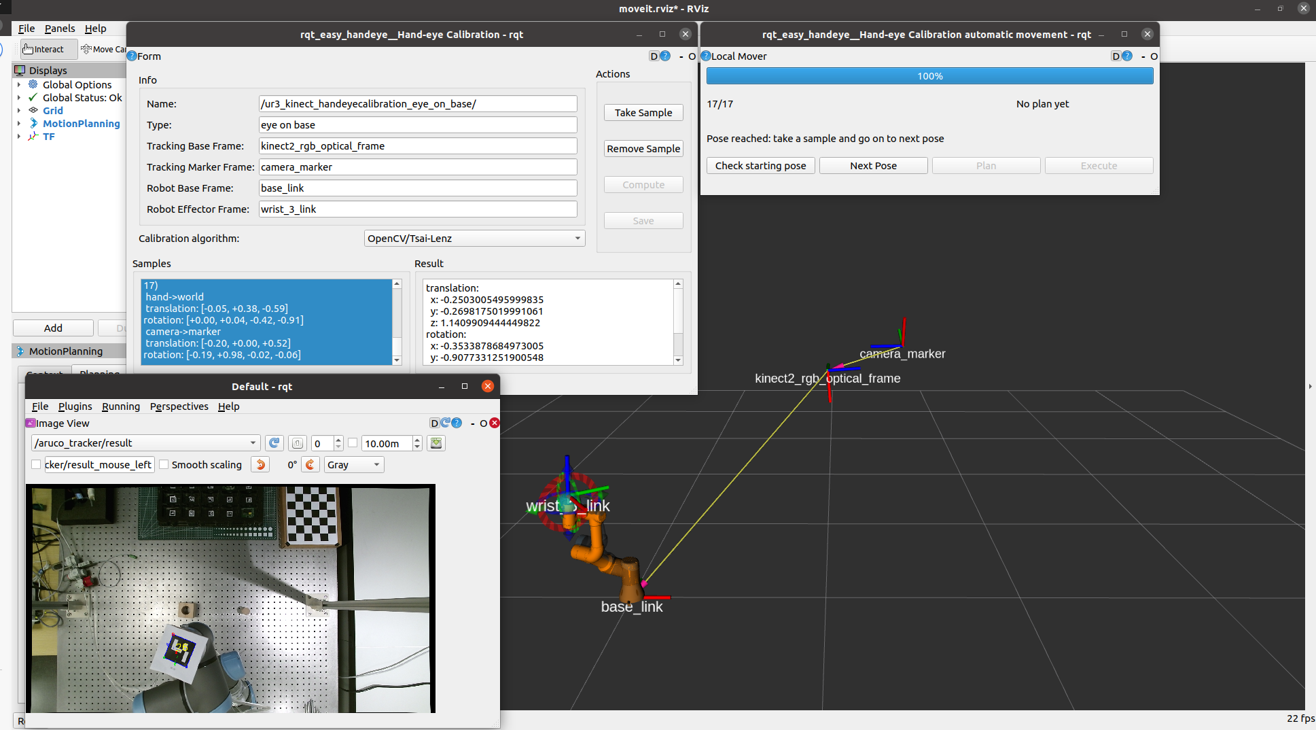Viewport: 1316px width, 730px height.
Task: Click the Result box vertical scrollbar
Action: (x=677, y=321)
